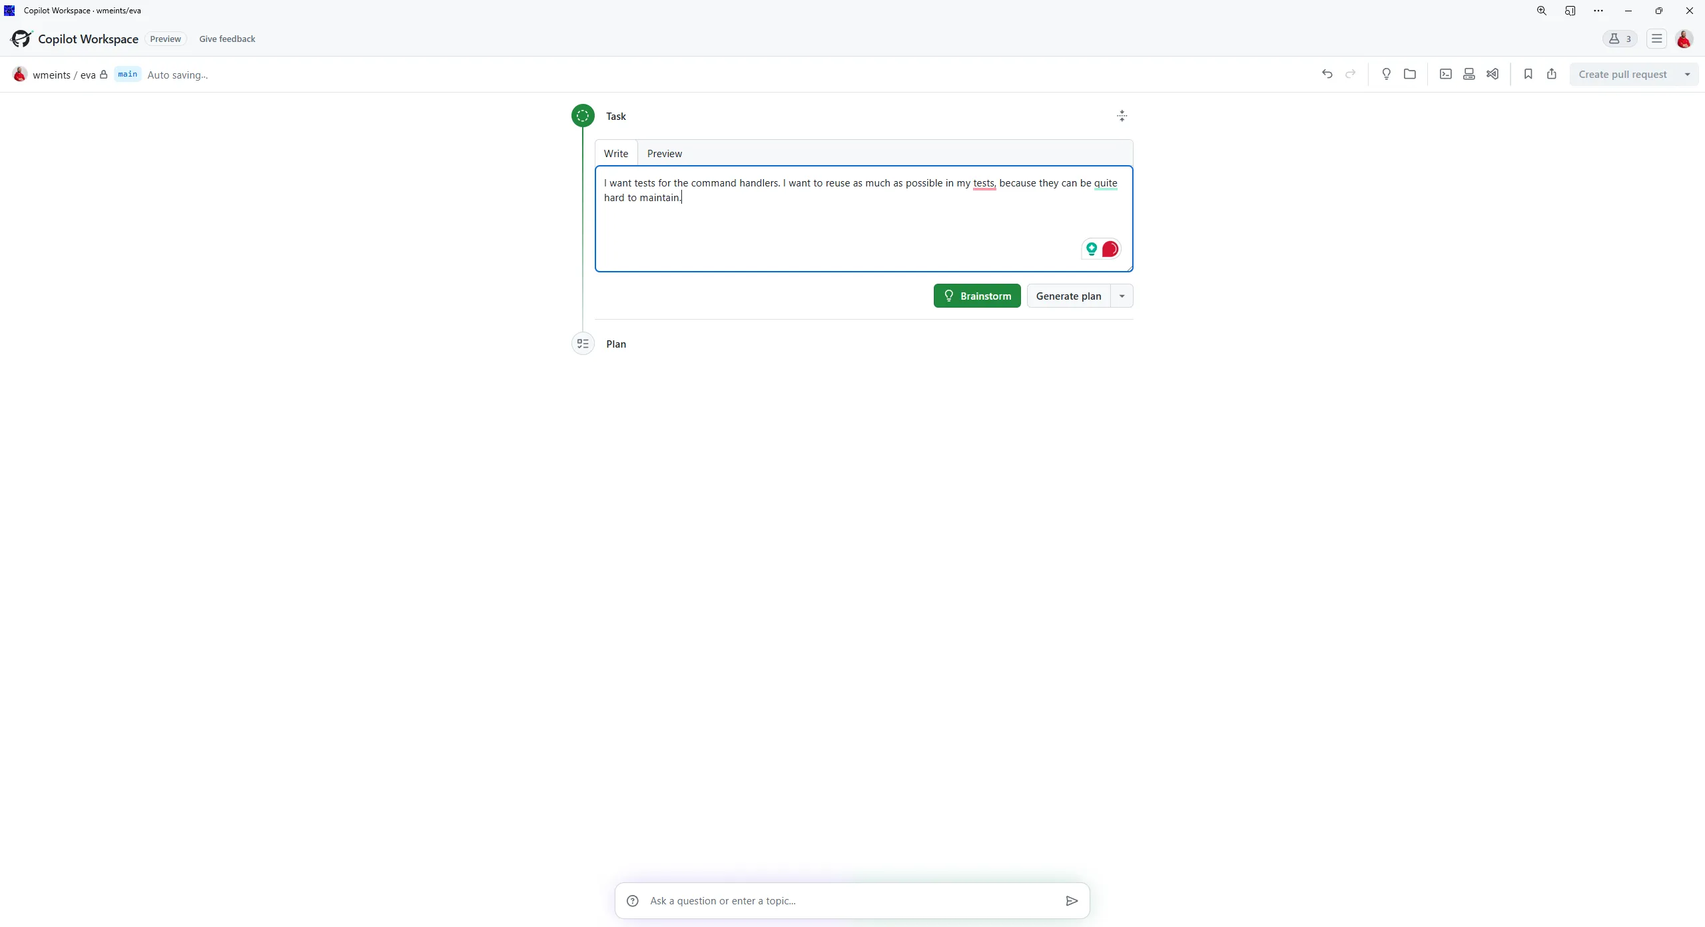The height and width of the screenshot is (927, 1705).
Task: Click the send arrow button in chat bar
Action: point(1070,901)
